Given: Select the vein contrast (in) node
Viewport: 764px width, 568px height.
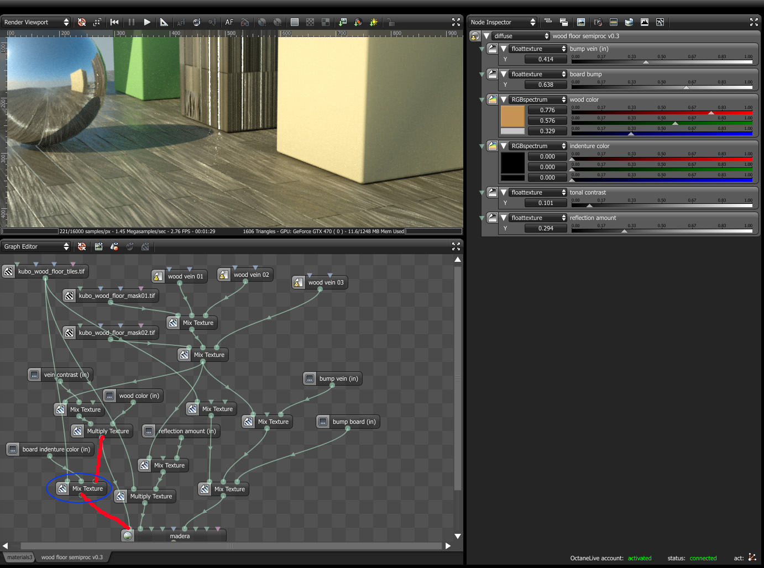Looking at the screenshot, I should [x=60, y=375].
